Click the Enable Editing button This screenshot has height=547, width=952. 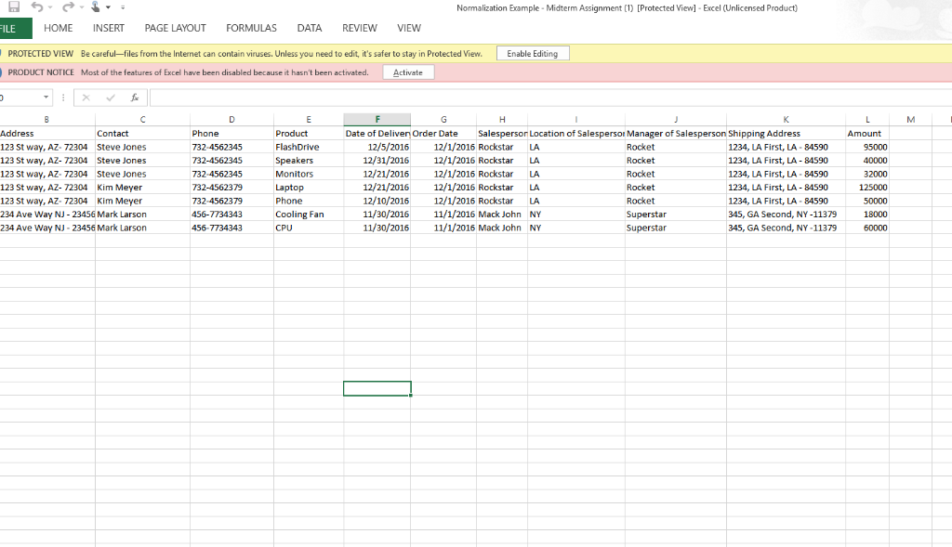click(x=533, y=53)
